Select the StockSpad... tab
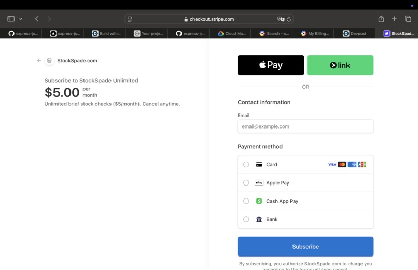This screenshot has width=418, height=270. pos(397,33)
